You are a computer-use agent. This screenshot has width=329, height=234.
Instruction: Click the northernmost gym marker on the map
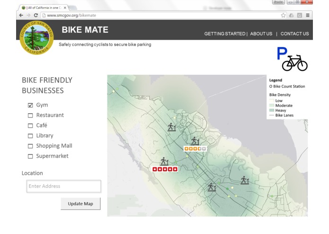(171, 127)
